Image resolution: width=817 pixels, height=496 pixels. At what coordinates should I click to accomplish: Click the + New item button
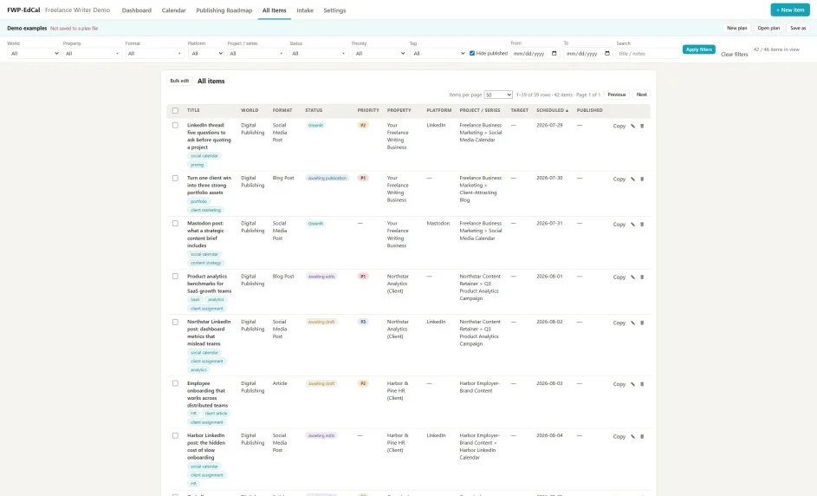point(790,10)
